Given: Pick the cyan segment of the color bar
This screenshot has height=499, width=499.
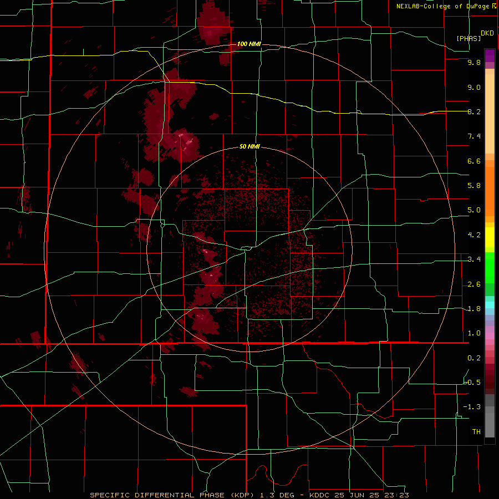Looking at the screenshot, I should tap(490, 305).
